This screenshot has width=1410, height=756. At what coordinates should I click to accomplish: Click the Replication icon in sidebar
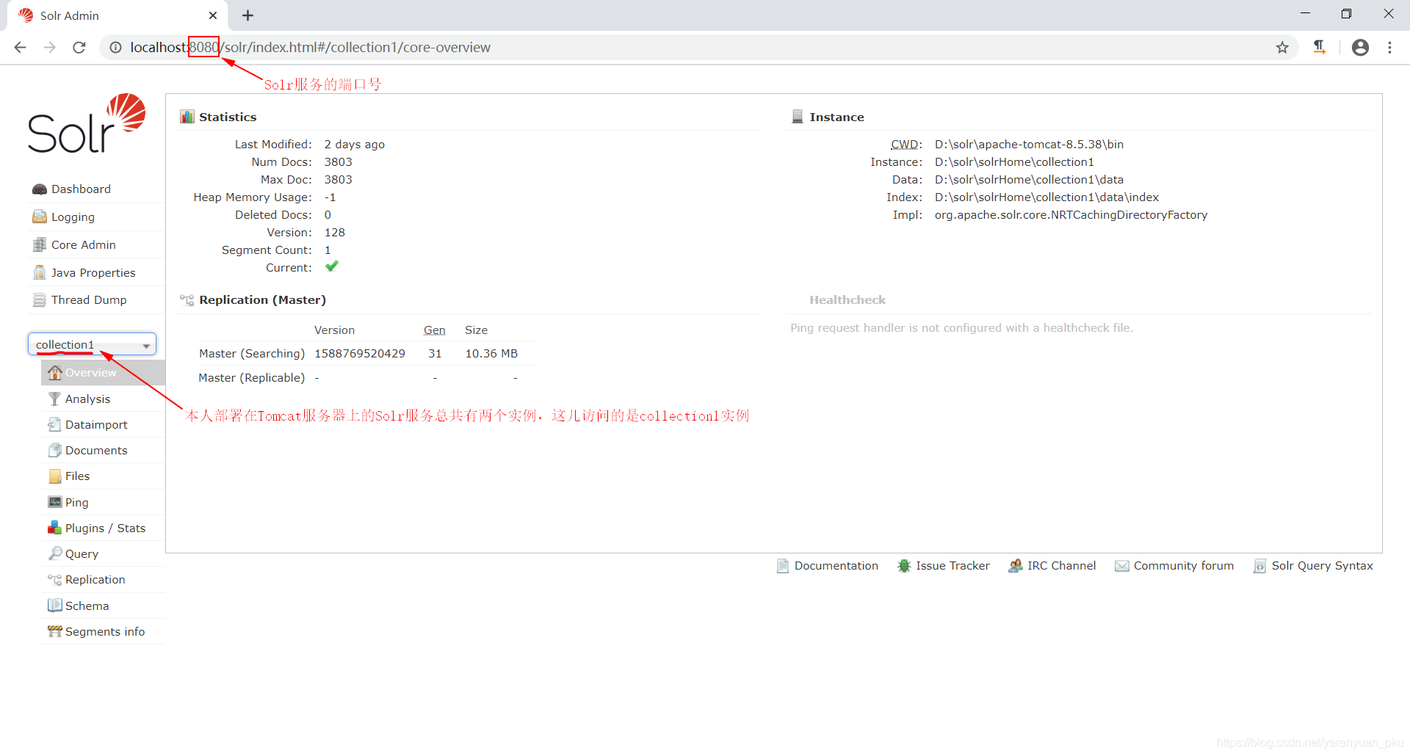click(x=55, y=580)
